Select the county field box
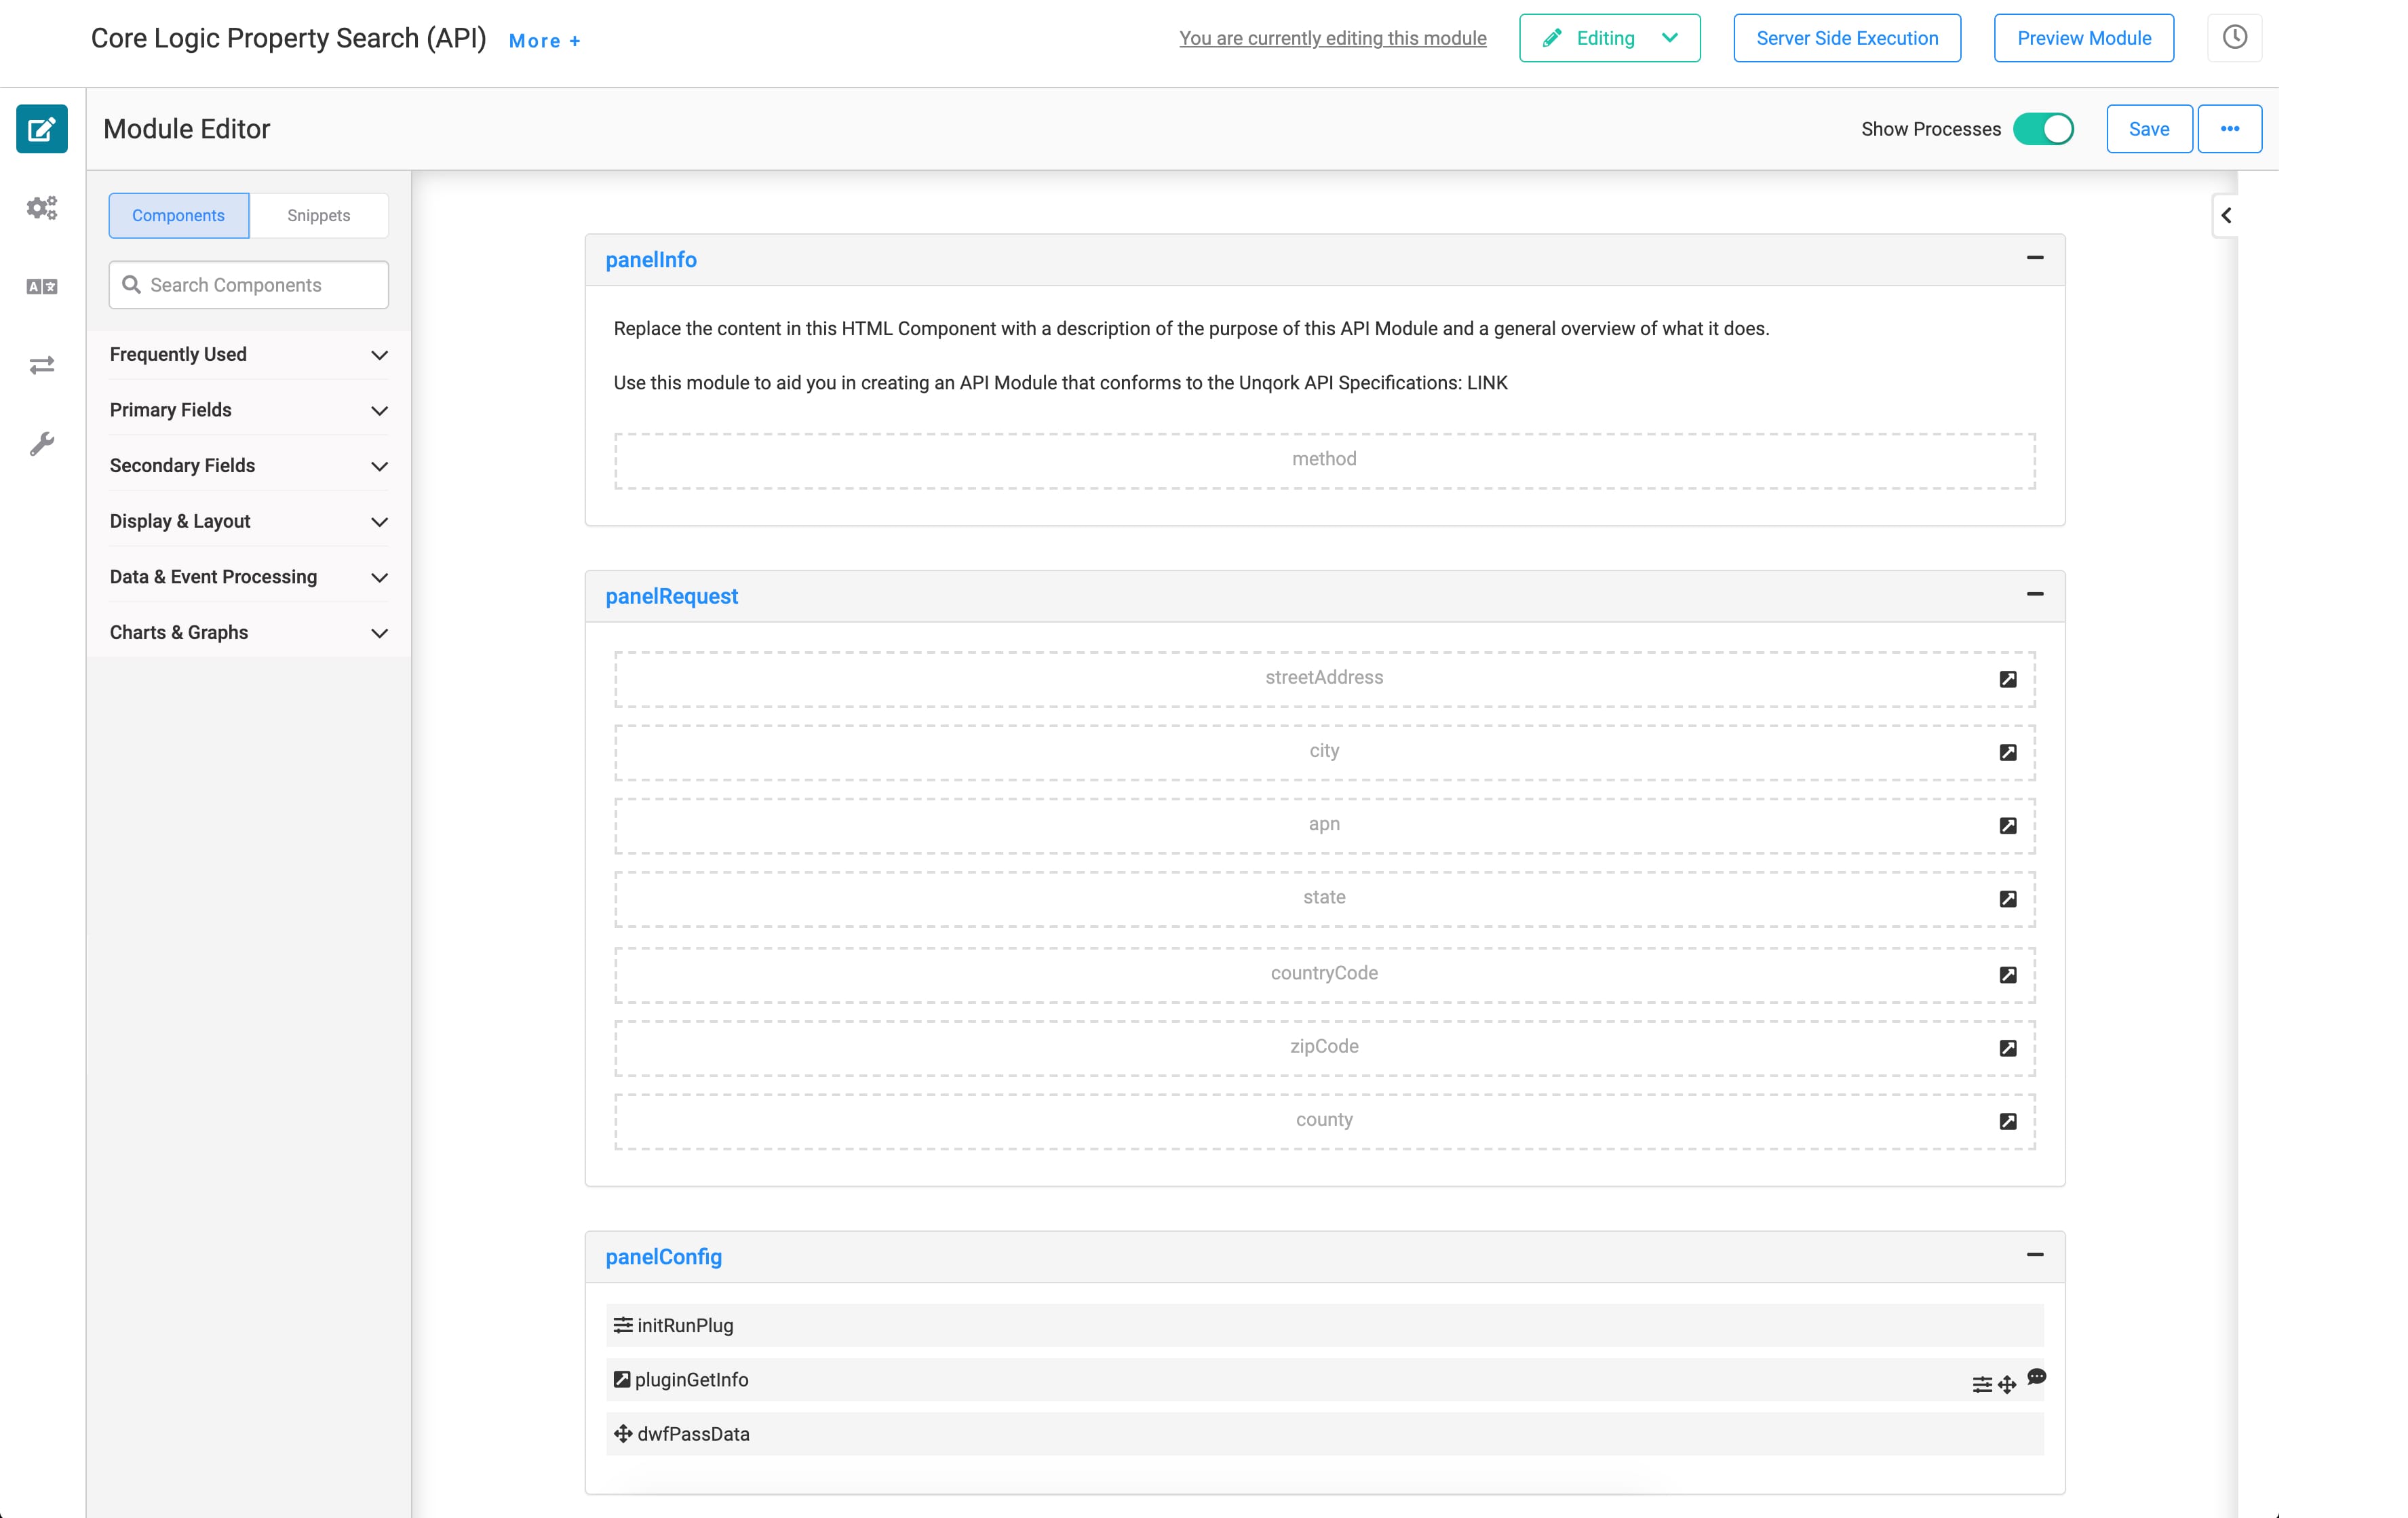2408x1518 pixels. (x=1325, y=1121)
